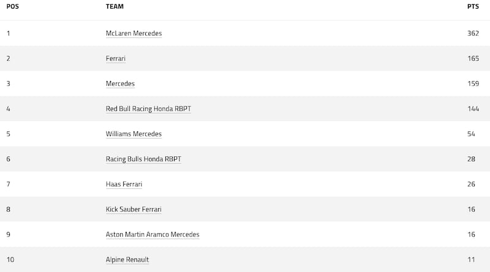The image size is (490, 272).
Task: Select the 165 points cell
Action: point(473,58)
